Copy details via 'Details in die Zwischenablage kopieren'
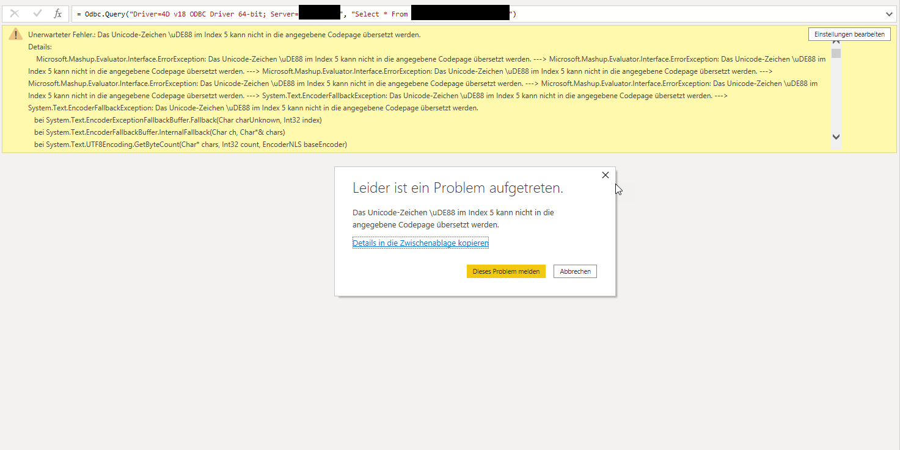Screen dimensions: 900x450 coord(420,243)
